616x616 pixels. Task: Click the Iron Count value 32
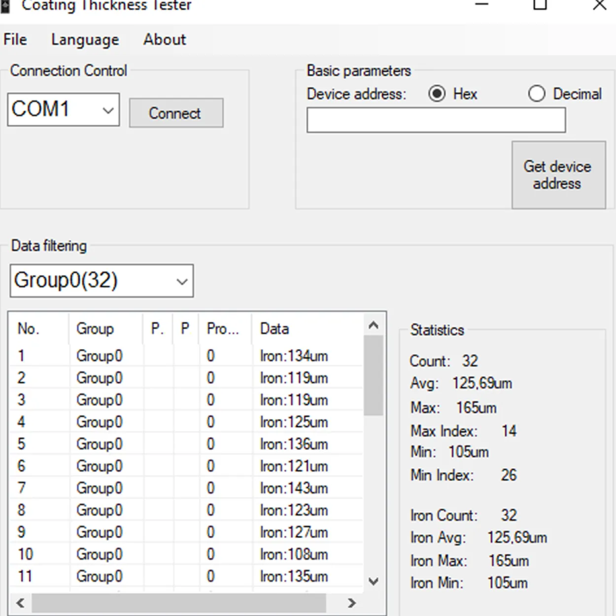tap(509, 515)
